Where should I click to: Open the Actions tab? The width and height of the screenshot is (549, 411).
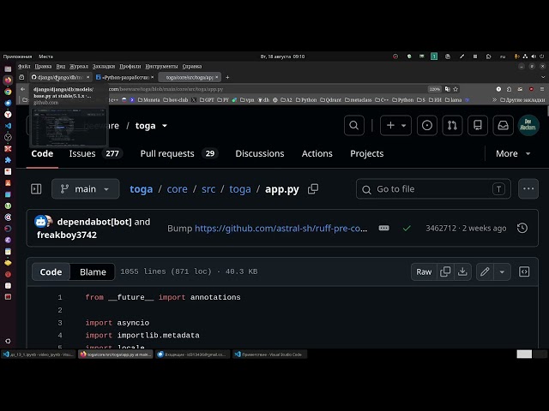click(317, 153)
